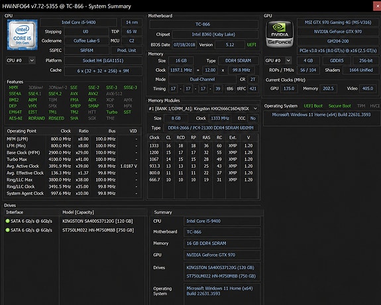
Task: Click the green status dot for KINGSTON drive
Action: coord(7,221)
